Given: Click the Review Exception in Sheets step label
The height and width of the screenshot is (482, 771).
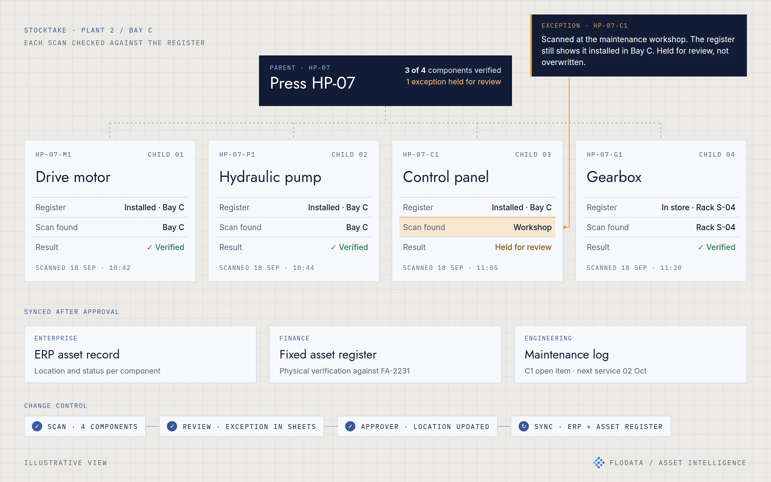Looking at the screenshot, I should [249, 427].
